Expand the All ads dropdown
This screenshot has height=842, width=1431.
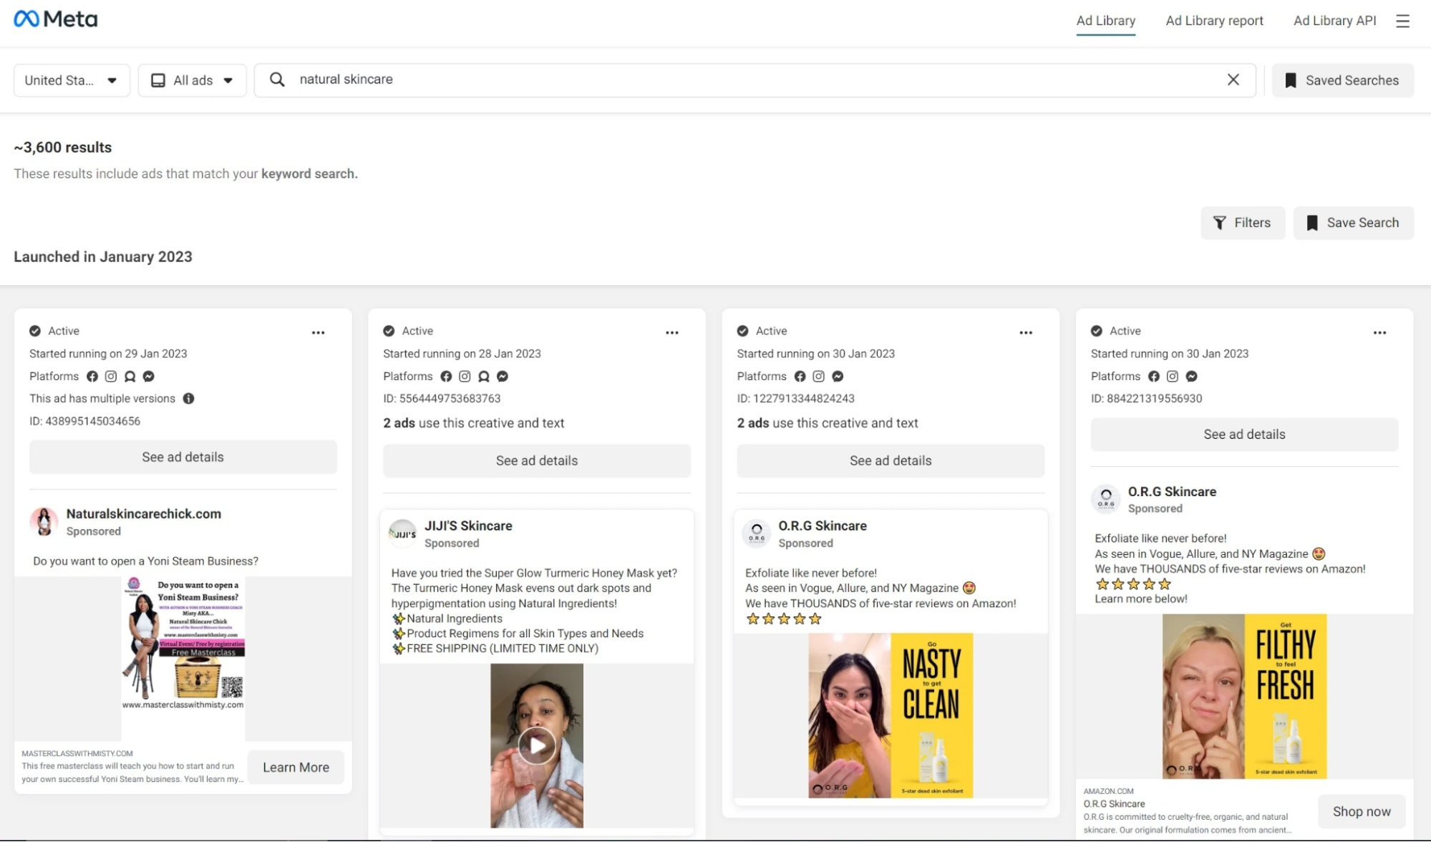click(192, 80)
